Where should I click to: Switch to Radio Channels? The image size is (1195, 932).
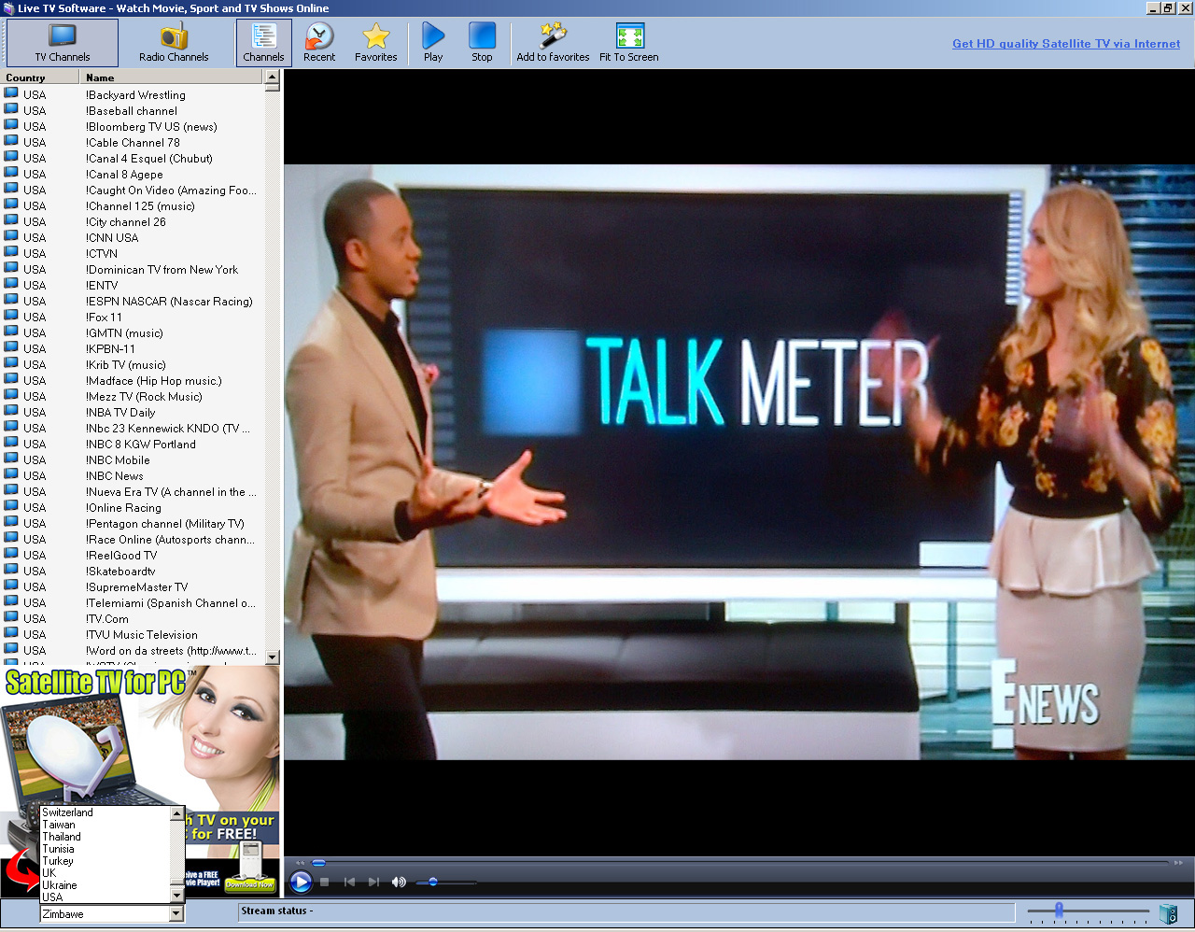point(174,43)
